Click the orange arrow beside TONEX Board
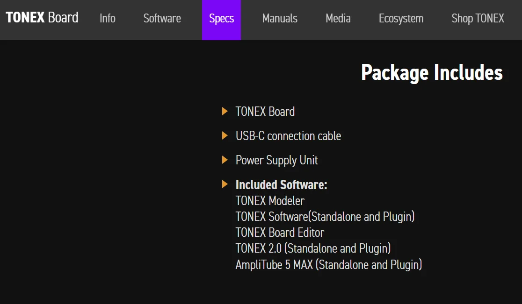522x304 pixels. click(x=225, y=111)
